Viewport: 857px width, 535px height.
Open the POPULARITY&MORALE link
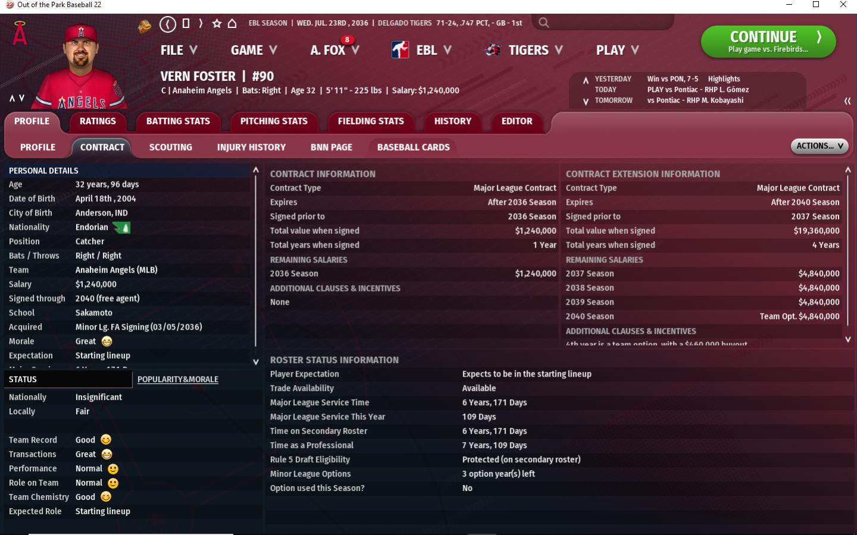177,380
